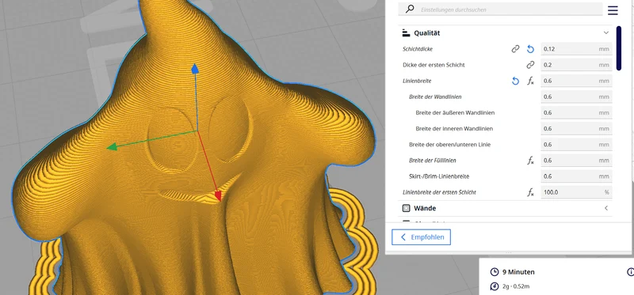Edit Breite der äußeren Wandlinien value
The width and height of the screenshot is (634, 295).
[x=576, y=112]
